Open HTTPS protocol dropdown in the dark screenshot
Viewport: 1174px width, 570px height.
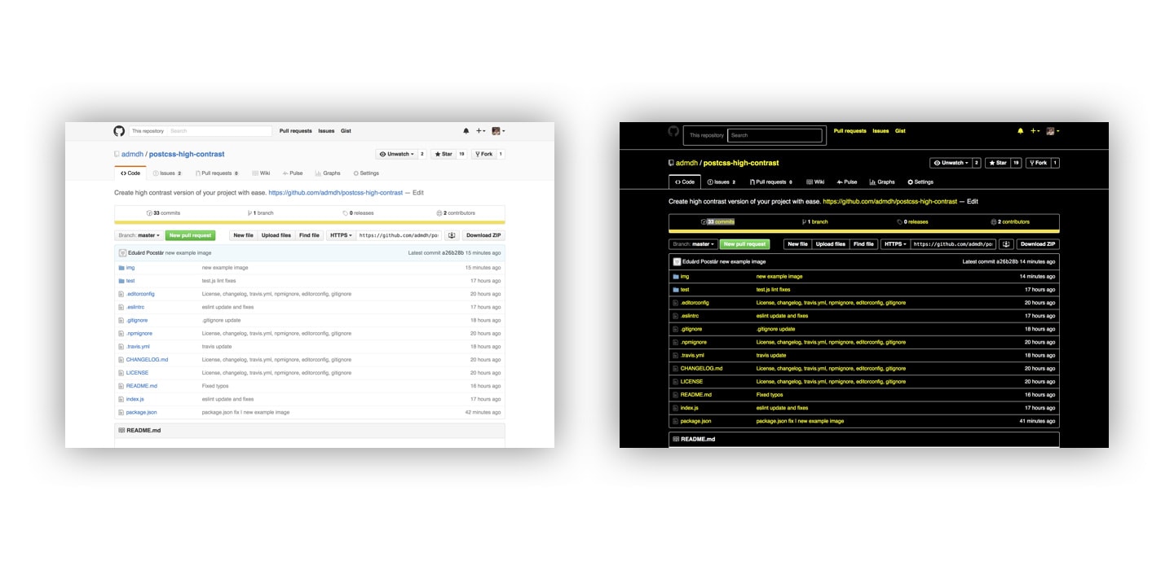click(x=895, y=244)
